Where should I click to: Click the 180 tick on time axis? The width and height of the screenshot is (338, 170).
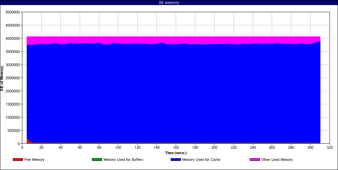pos(195,148)
